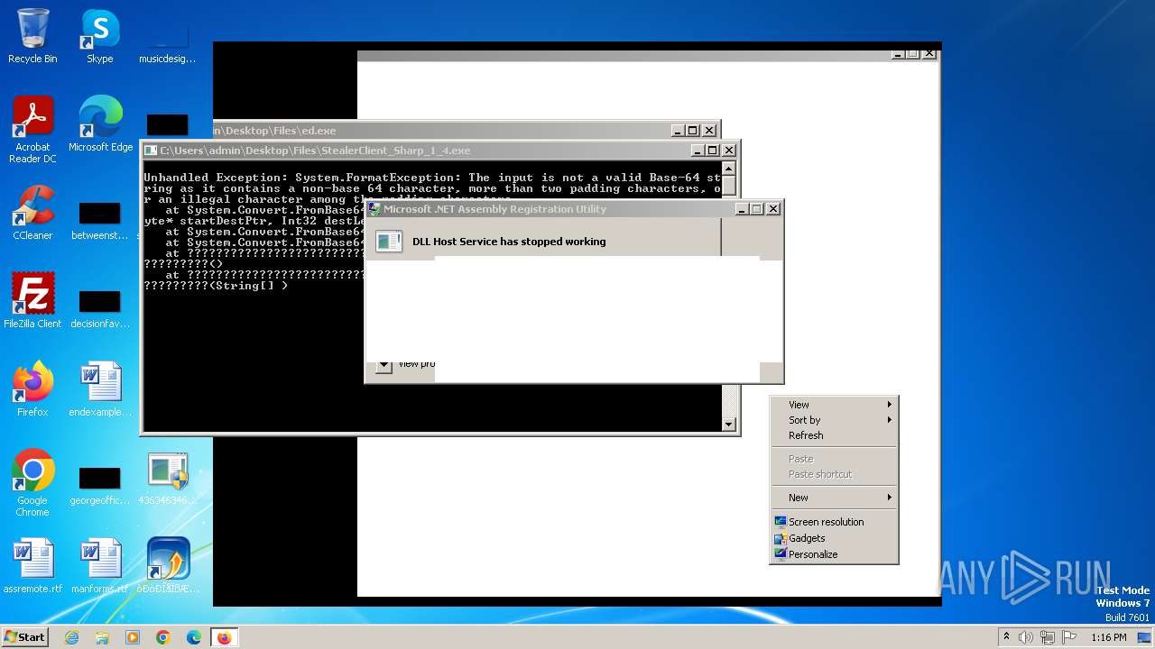The width and height of the screenshot is (1155, 649).
Task: Launch Acrobat Reader DC from the desktop
Action: coord(32,130)
